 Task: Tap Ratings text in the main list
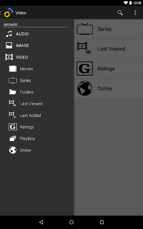coord(106,69)
